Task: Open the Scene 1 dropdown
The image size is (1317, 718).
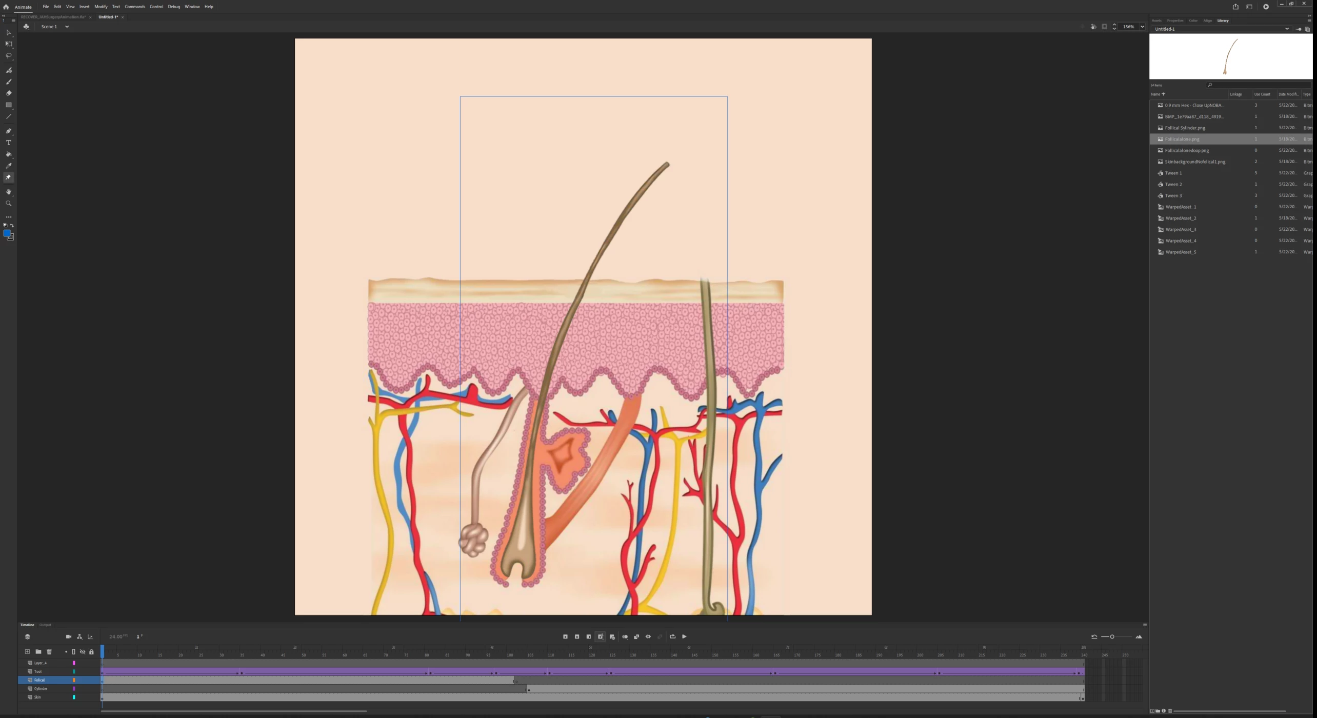Action: point(67,27)
